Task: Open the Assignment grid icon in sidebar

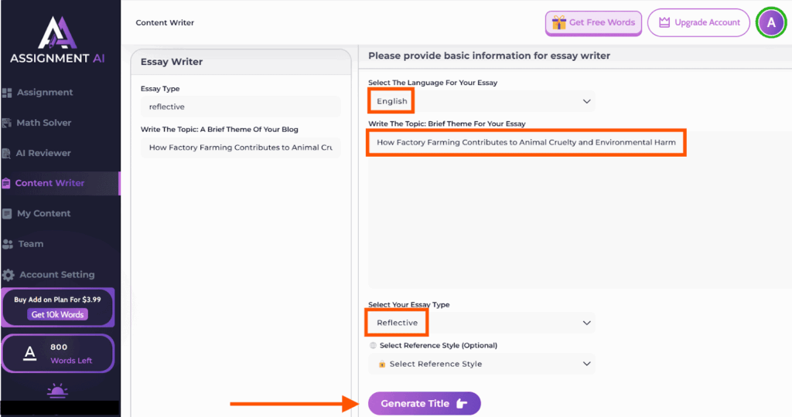Action: click(7, 93)
